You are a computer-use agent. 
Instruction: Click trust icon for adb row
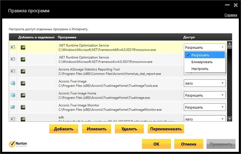[x=13, y=119]
